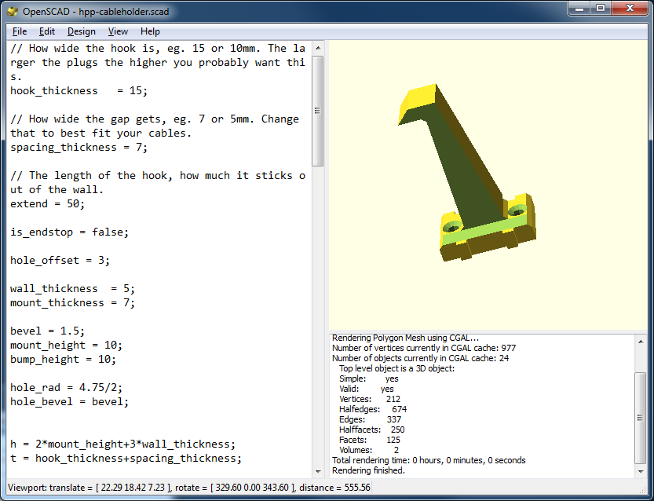The height and width of the screenshot is (501, 654).
Task: Click console line 'Total rendering time'
Action: 429,460
